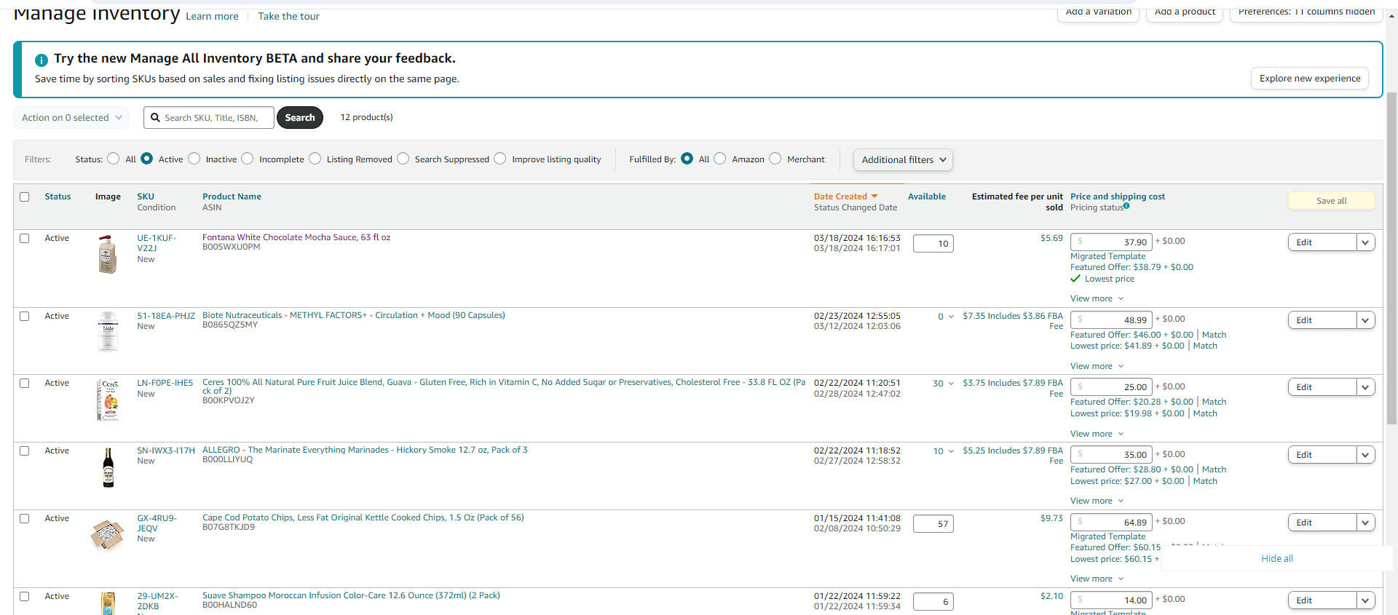The width and height of the screenshot is (1398, 615).
Task: Click the info icon in the BETA banner
Action: point(42,60)
